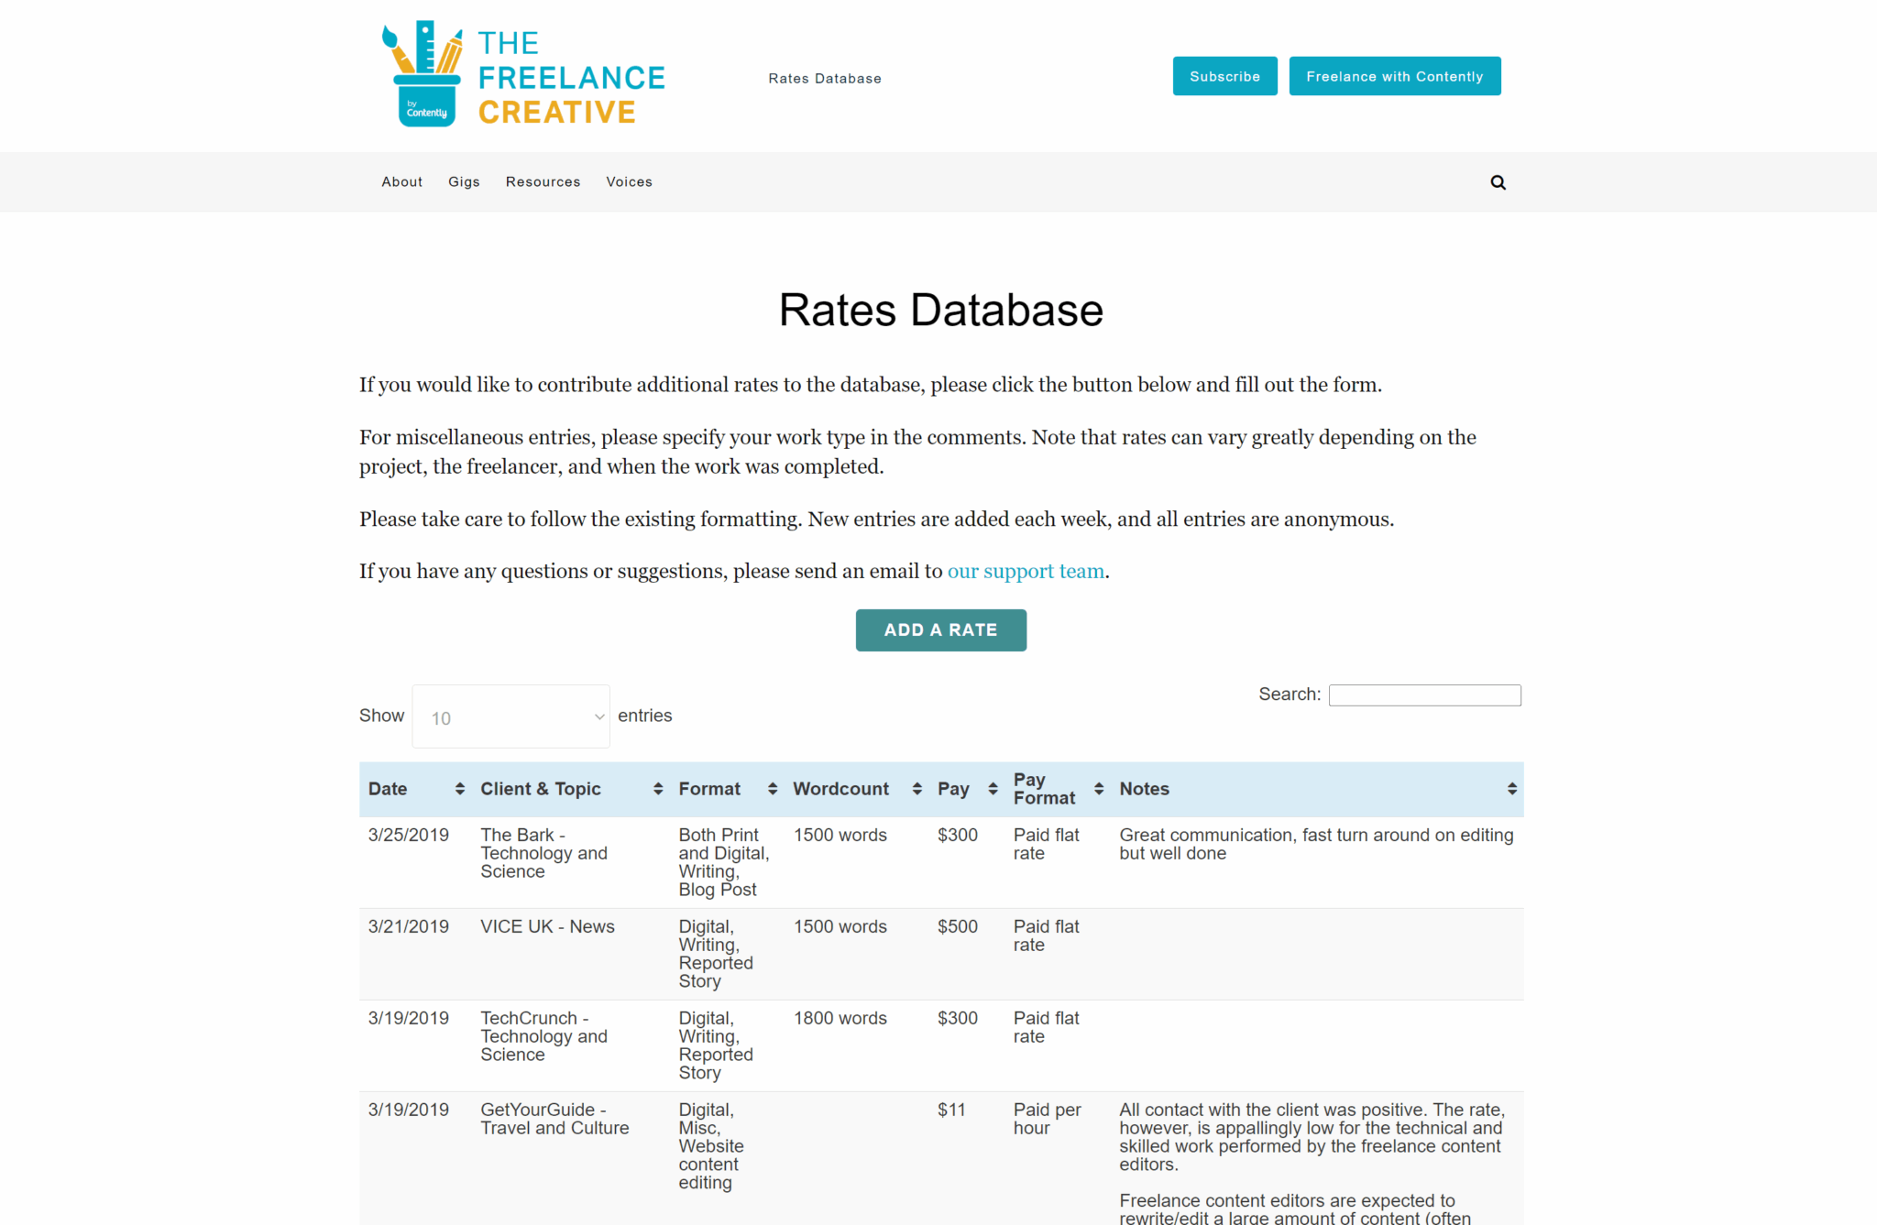Sort table by Date column arrows
Image resolution: width=1877 pixels, height=1225 pixels.
click(460, 789)
